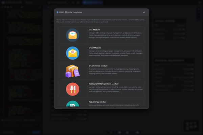Click the Resume/CV module teal icon
The image size is (203, 135).
(72, 104)
